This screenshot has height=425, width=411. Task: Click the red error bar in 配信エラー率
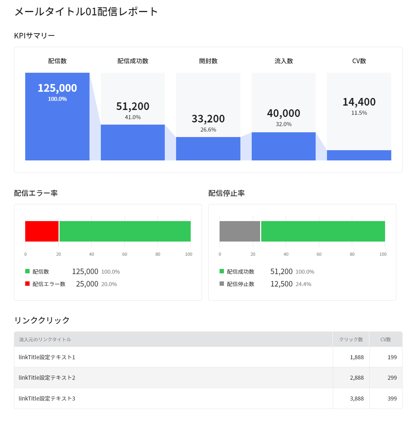42,231
